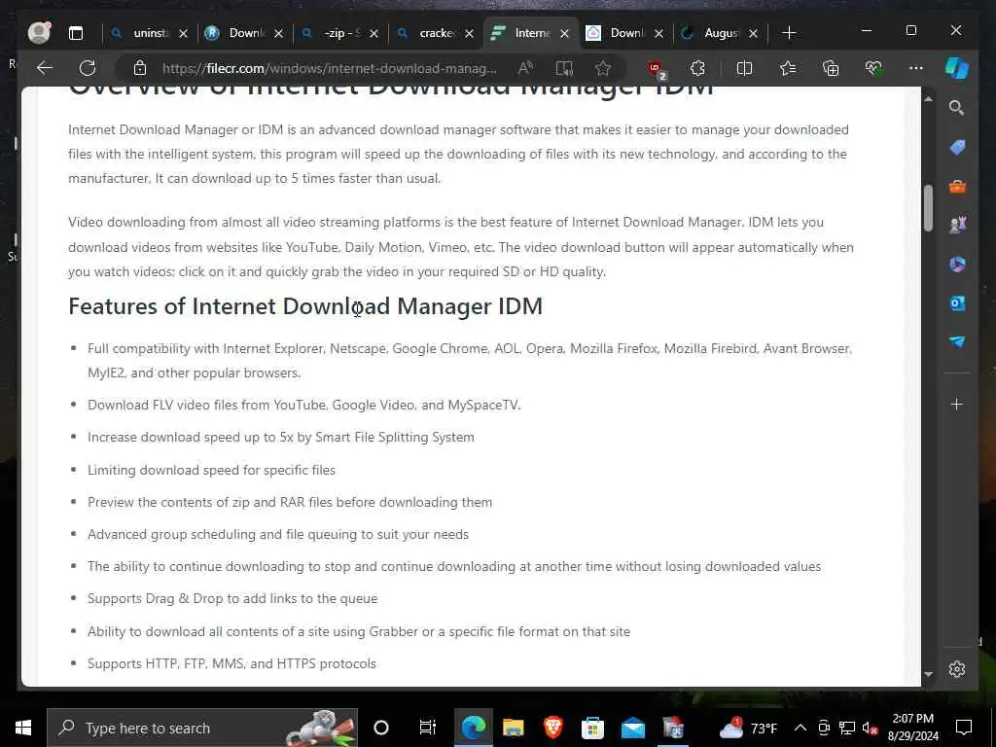Click the scrollbar down arrow
The height and width of the screenshot is (747, 996).
point(928,674)
